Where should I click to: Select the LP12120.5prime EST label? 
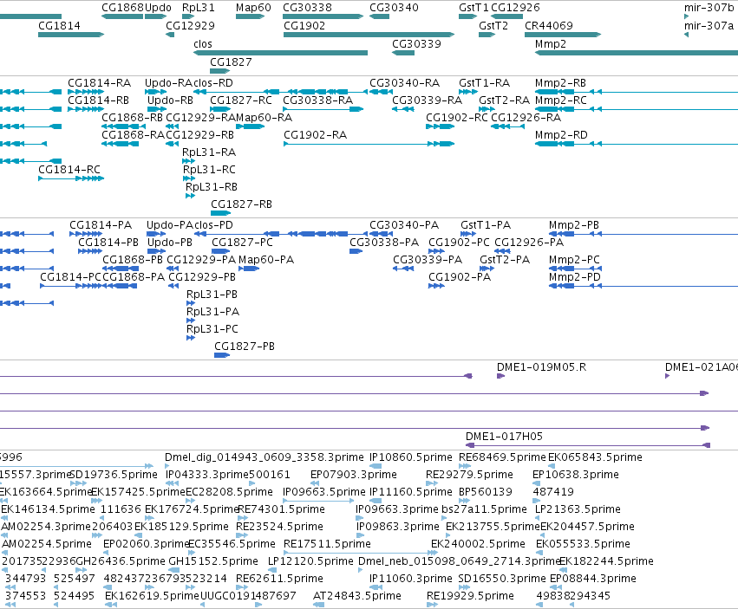pyautogui.click(x=310, y=561)
